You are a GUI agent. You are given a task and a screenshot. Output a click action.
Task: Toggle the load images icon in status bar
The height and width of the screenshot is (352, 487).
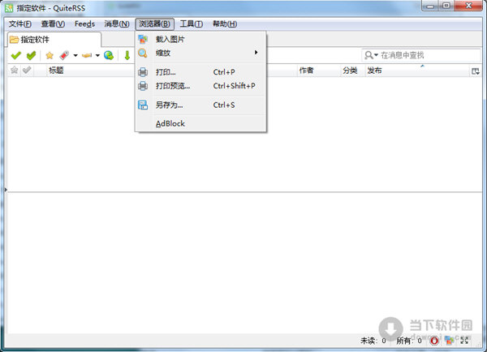449,341
